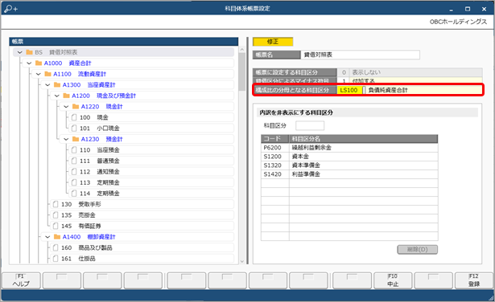
Task: Click the document icon for account 130 受取手形
Action: point(56,204)
